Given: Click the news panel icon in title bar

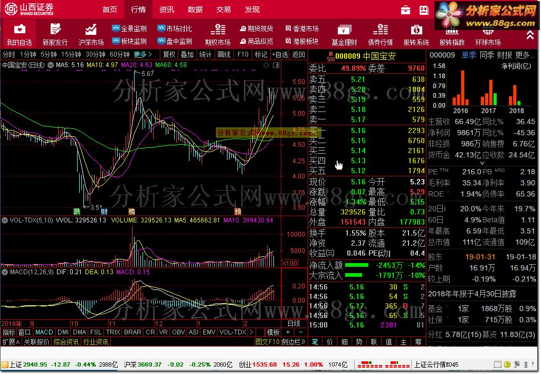Looking at the screenshot, I should point(424,10).
